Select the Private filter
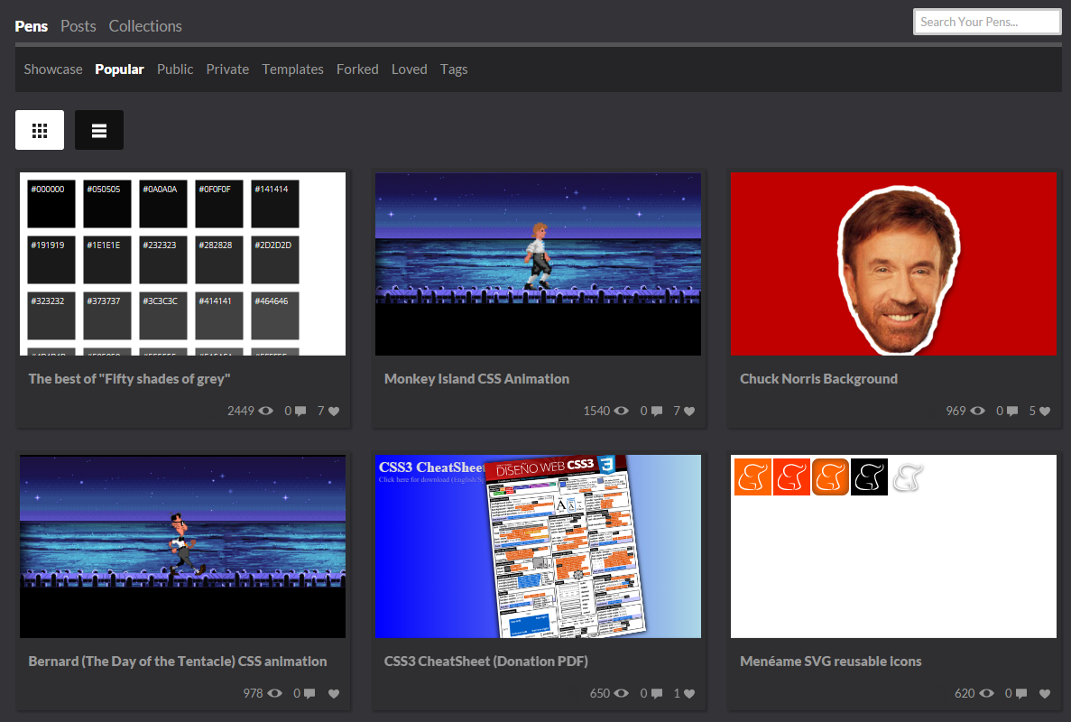Screen dimensions: 1071x722 coord(227,69)
